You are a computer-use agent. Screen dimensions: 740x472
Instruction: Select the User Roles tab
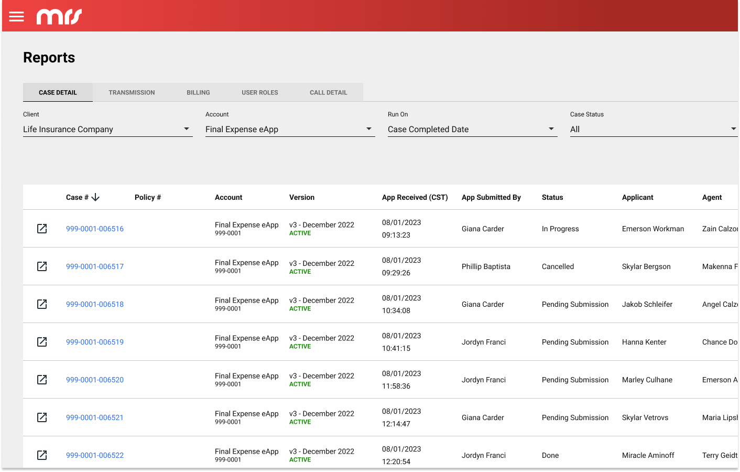pos(259,92)
